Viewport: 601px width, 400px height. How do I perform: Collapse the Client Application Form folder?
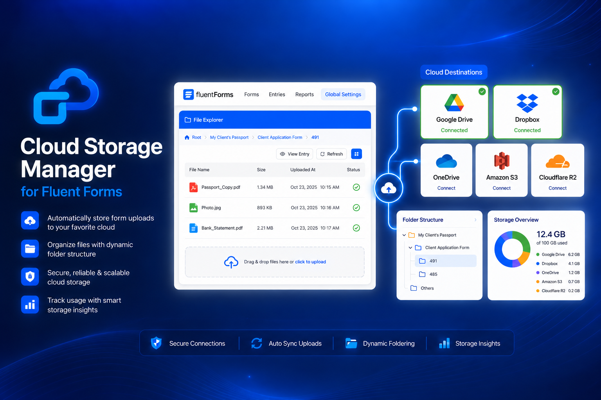(x=410, y=248)
